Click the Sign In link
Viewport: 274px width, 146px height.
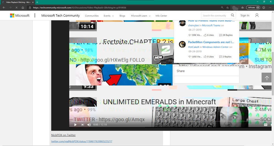point(245,16)
